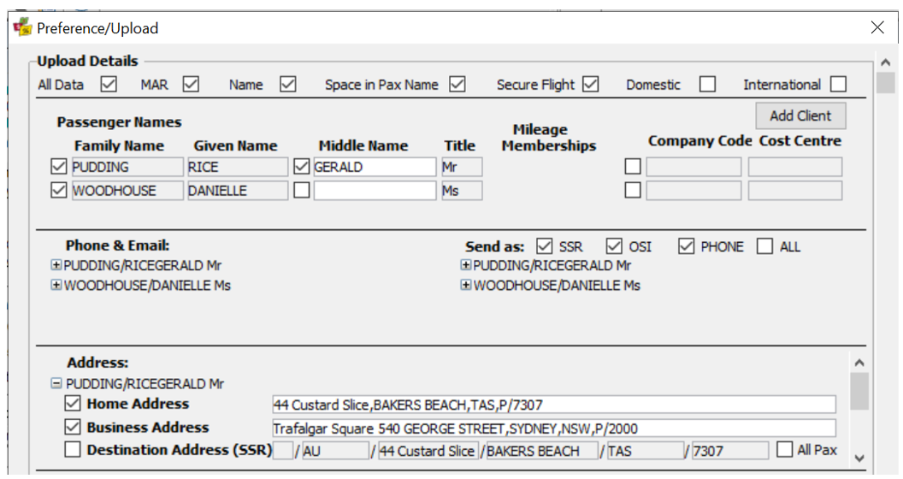Enable middle name checkbox for DANIELLE
This screenshot has height=479, width=903.
302,190
